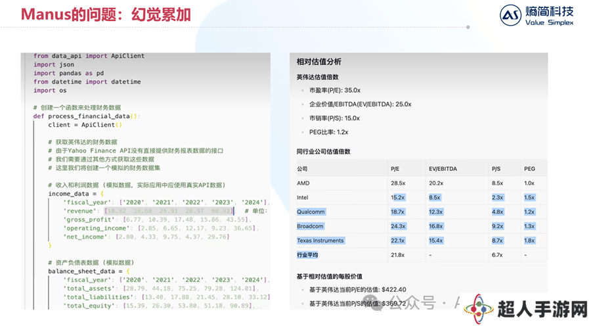591x326 pixels.
Task: Click the "EV/EBITDA" column header
Action: pyautogui.click(x=443, y=169)
